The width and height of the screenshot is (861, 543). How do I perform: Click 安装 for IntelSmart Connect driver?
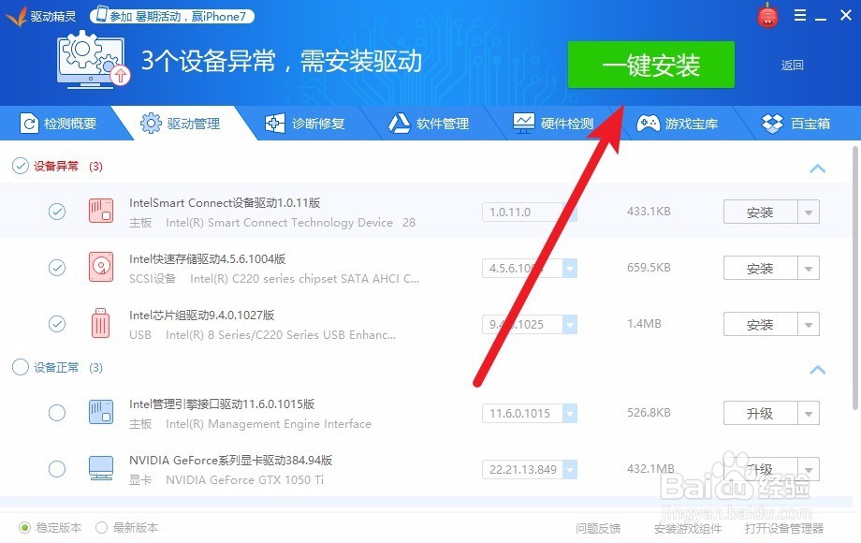click(761, 212)
